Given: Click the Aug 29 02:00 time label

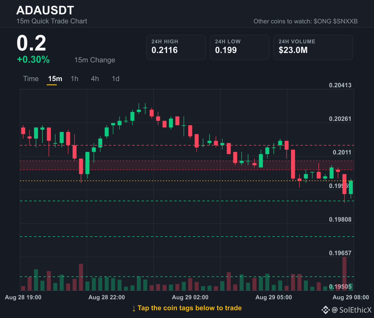Looking at the screenshot, I should coord(190,297).
